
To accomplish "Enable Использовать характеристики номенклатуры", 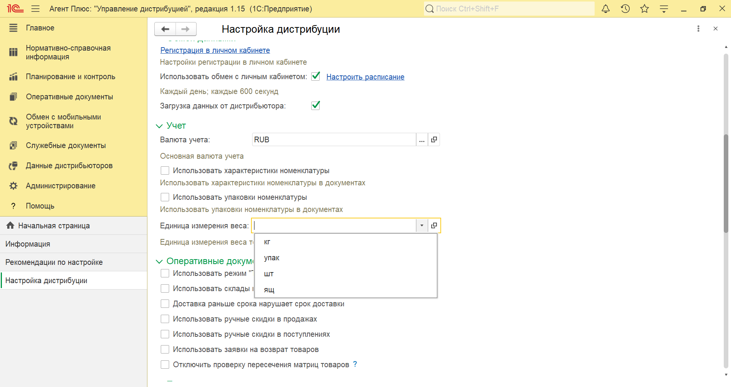I will pos(165,170).
